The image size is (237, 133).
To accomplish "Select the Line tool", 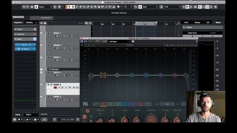I will coord(106,7).
